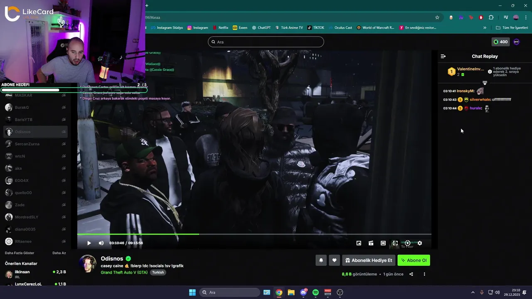Screen dimensions: 532x299
Task: Open Tüm Yer İşaretleri folder
Action: coord(512,28)
